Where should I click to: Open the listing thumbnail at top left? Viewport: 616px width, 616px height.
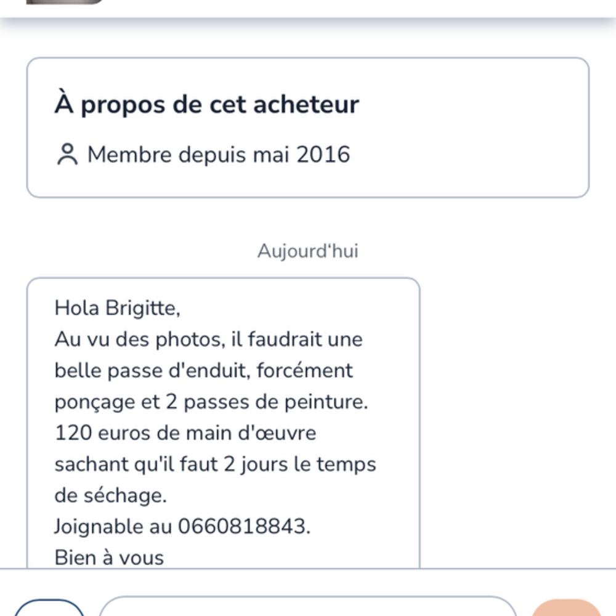[x=65, y=2]
